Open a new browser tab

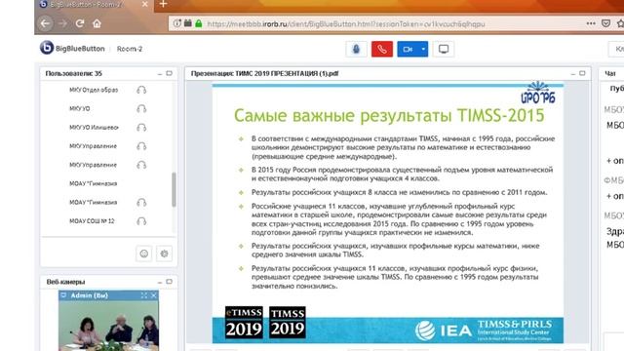click(x=163, y=4)
